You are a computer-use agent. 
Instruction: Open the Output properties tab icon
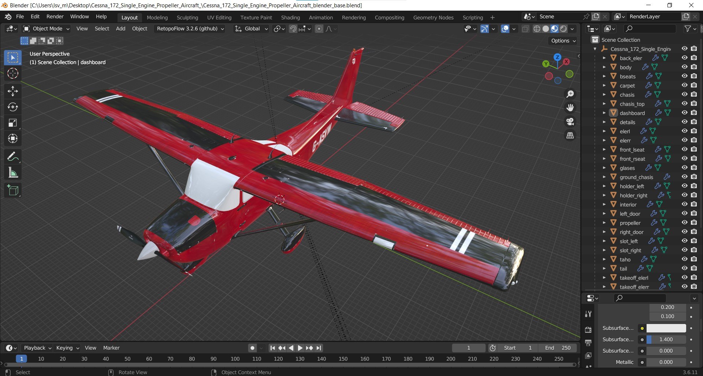point(588,343)
